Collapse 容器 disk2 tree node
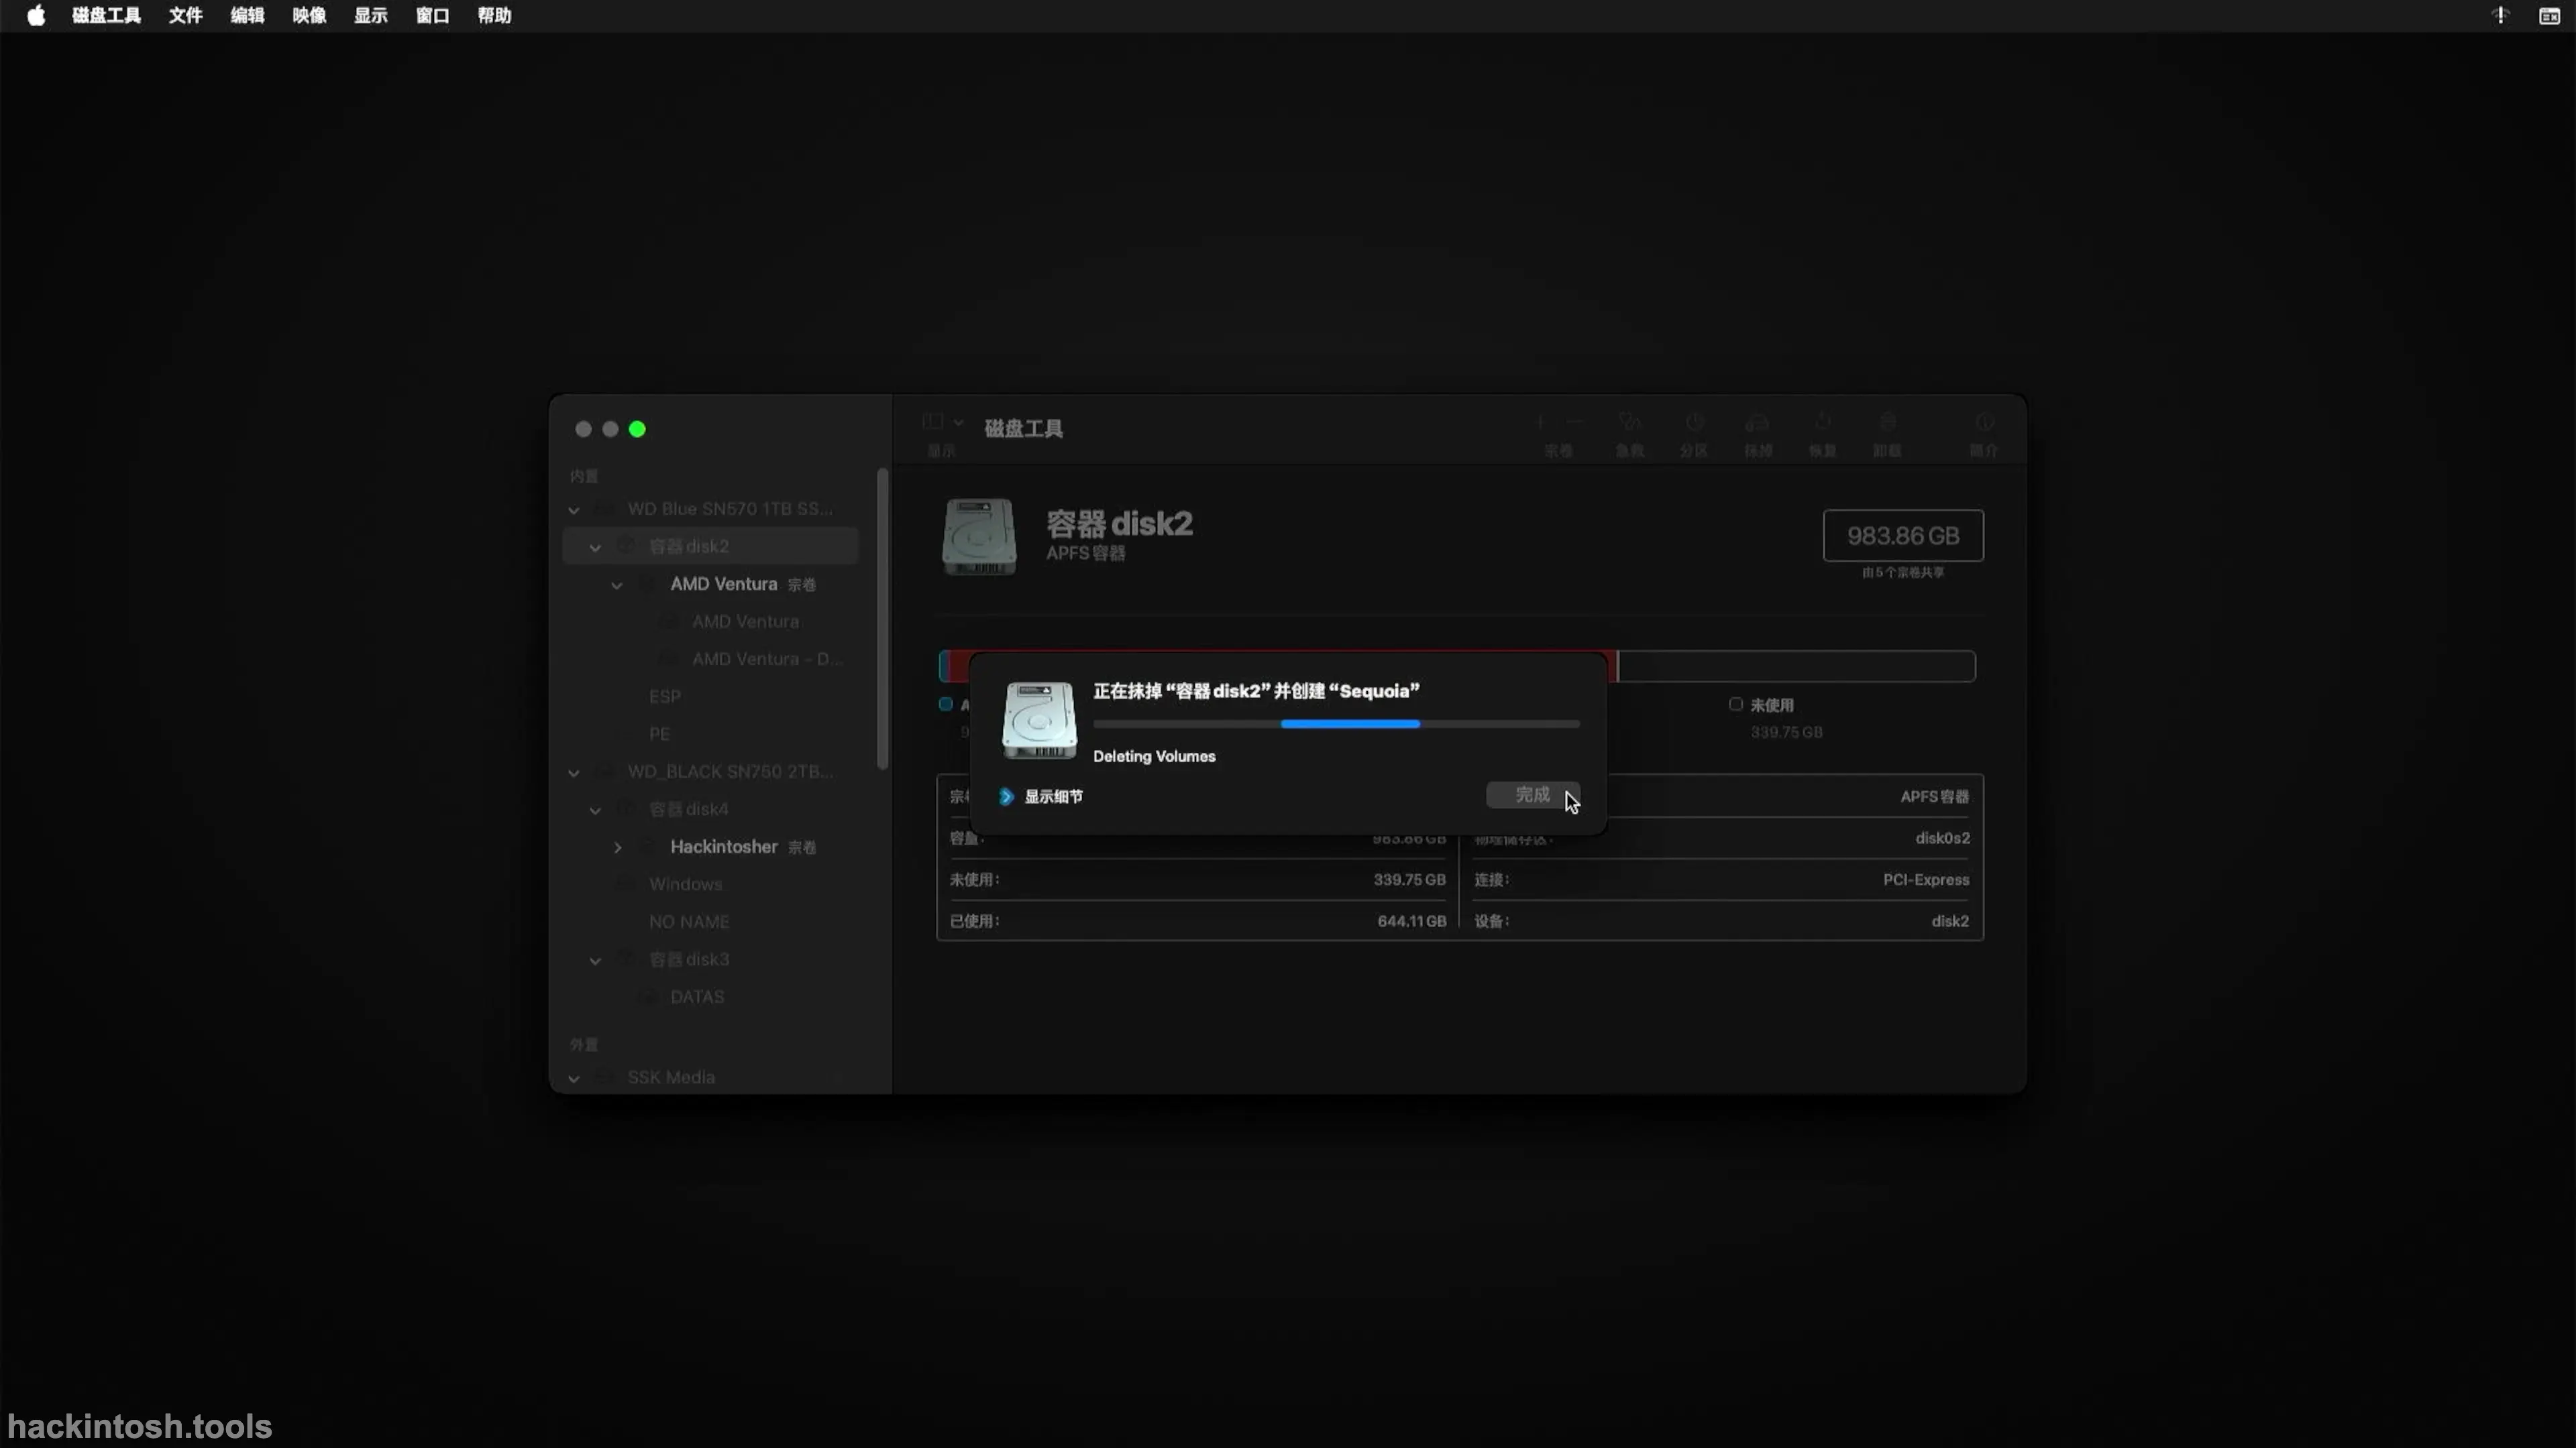 click(595, 548)
